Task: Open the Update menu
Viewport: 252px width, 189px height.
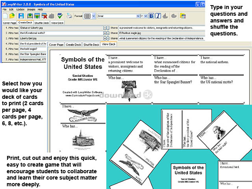Action: click(x=20, y=9)
